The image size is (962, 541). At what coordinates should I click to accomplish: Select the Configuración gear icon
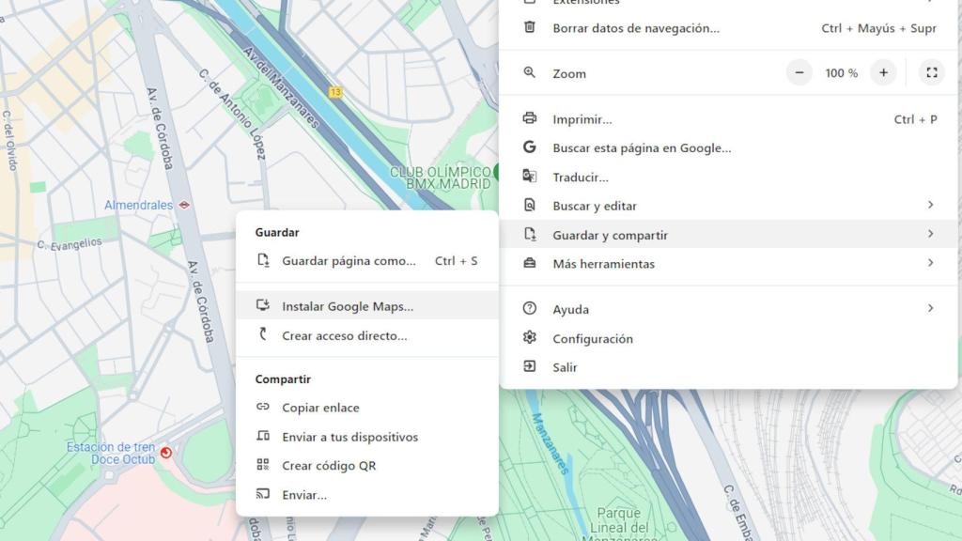click(x=529, y=338)
